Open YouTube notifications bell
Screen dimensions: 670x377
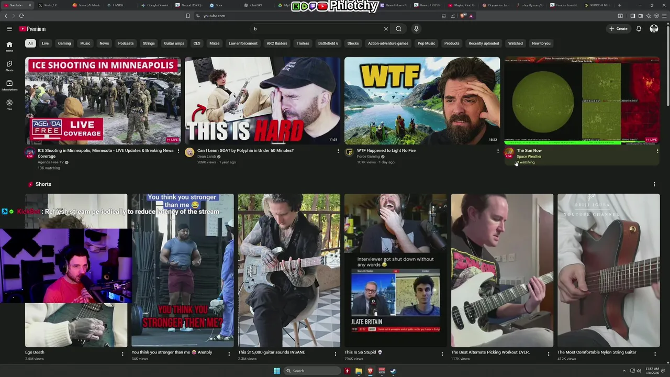pyautogui.click(x=639, y=29)
